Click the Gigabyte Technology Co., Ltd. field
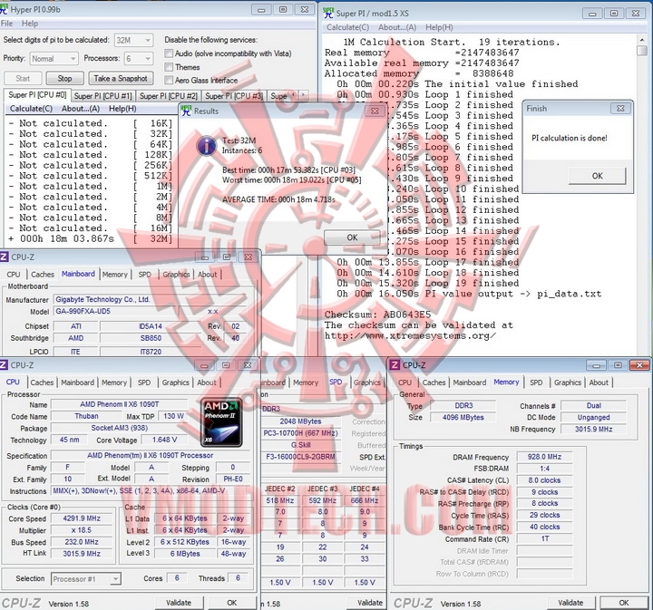 (x=150, y=300)
